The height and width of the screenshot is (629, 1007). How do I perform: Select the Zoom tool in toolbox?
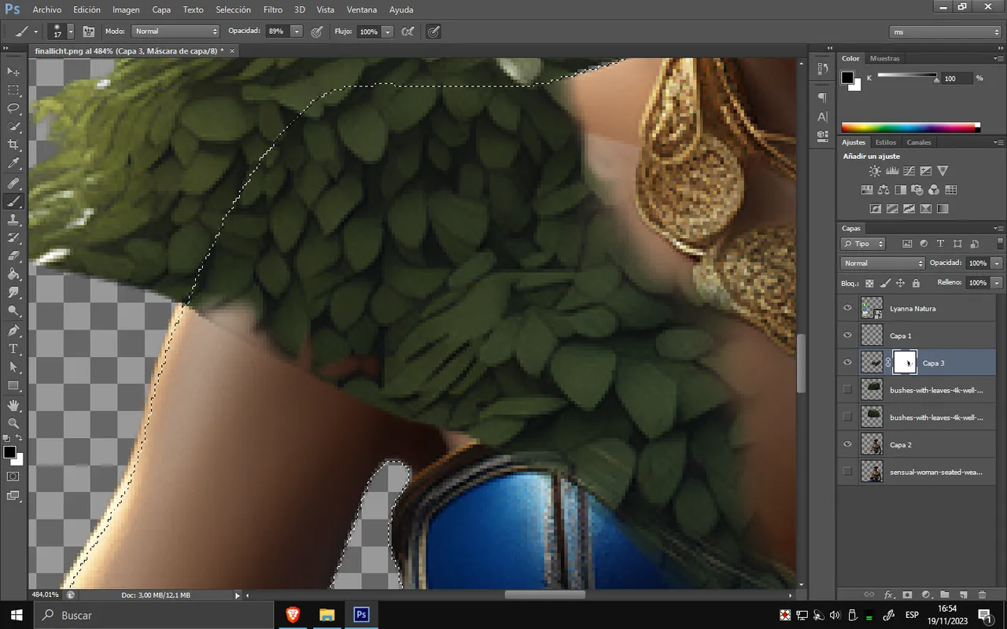point(13,423)
